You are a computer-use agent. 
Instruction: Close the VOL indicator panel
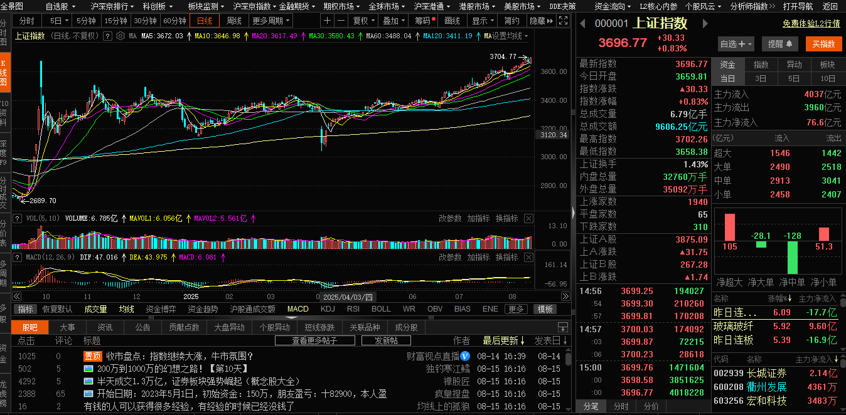click(x=528, y=219)
